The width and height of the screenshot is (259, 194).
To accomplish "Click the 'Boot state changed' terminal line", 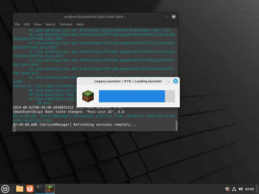I will pos(69,112).
